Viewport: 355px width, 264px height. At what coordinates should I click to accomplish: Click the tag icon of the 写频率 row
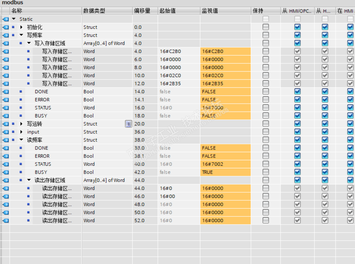click(5, 35)
